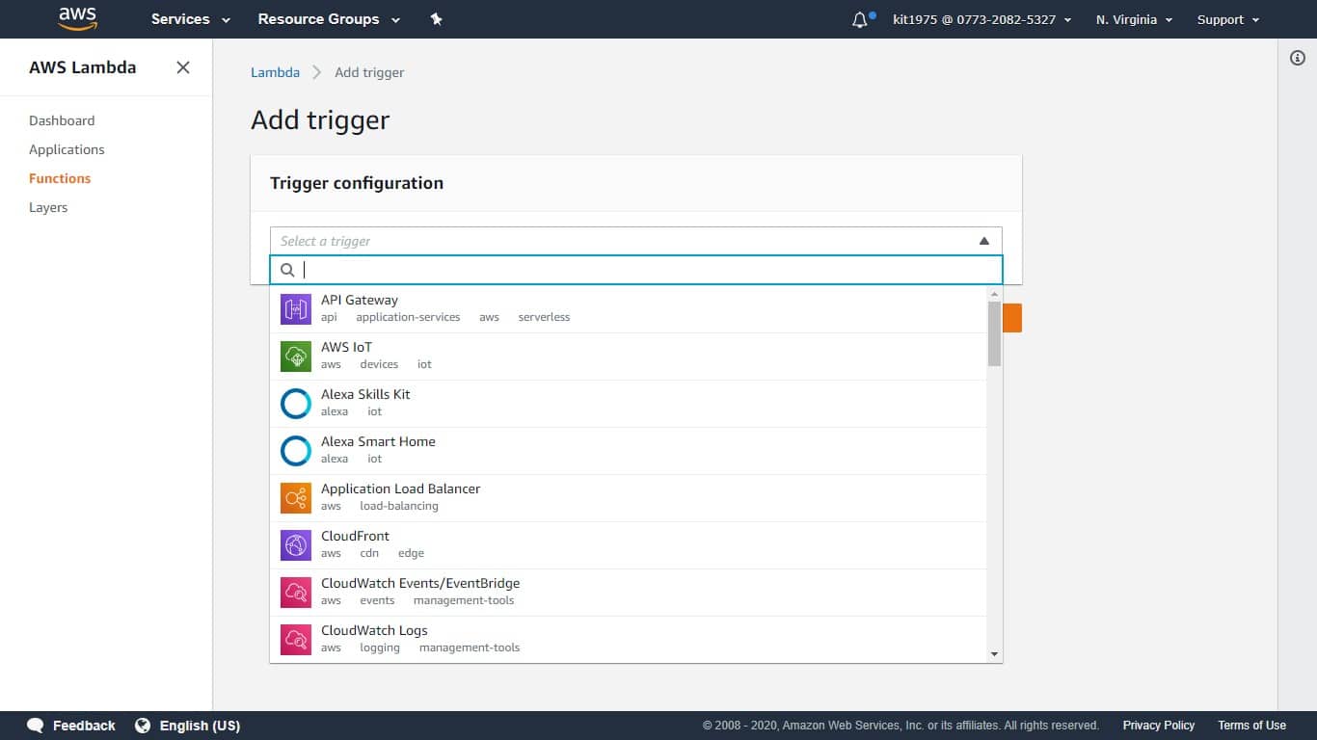
Task: Open the Privacy Policy link
Action: click(x=1158, y=726)
